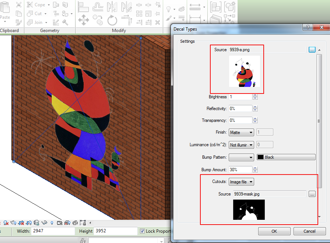Image resolution: width=330 pixels, height=243 pixels.
Task: Click the Pin element icon
Action: point(157,14)
